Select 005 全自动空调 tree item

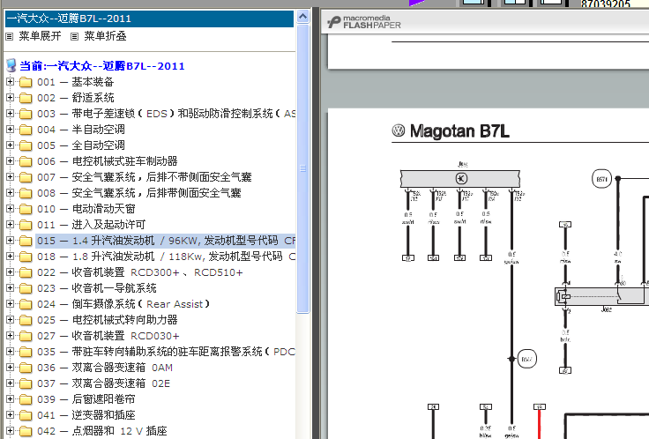pyautogui.click(x=81, y=145)
